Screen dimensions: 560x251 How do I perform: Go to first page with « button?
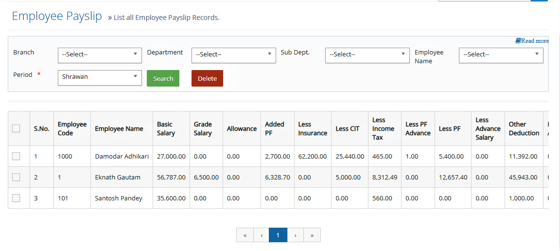[245, 235]
